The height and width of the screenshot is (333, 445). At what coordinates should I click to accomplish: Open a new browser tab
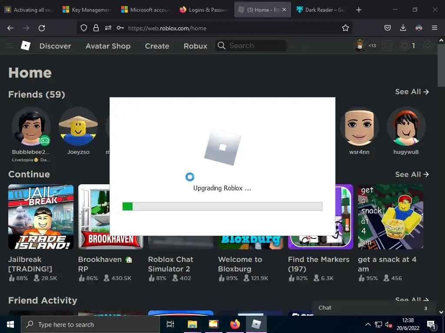pos(359,10)
